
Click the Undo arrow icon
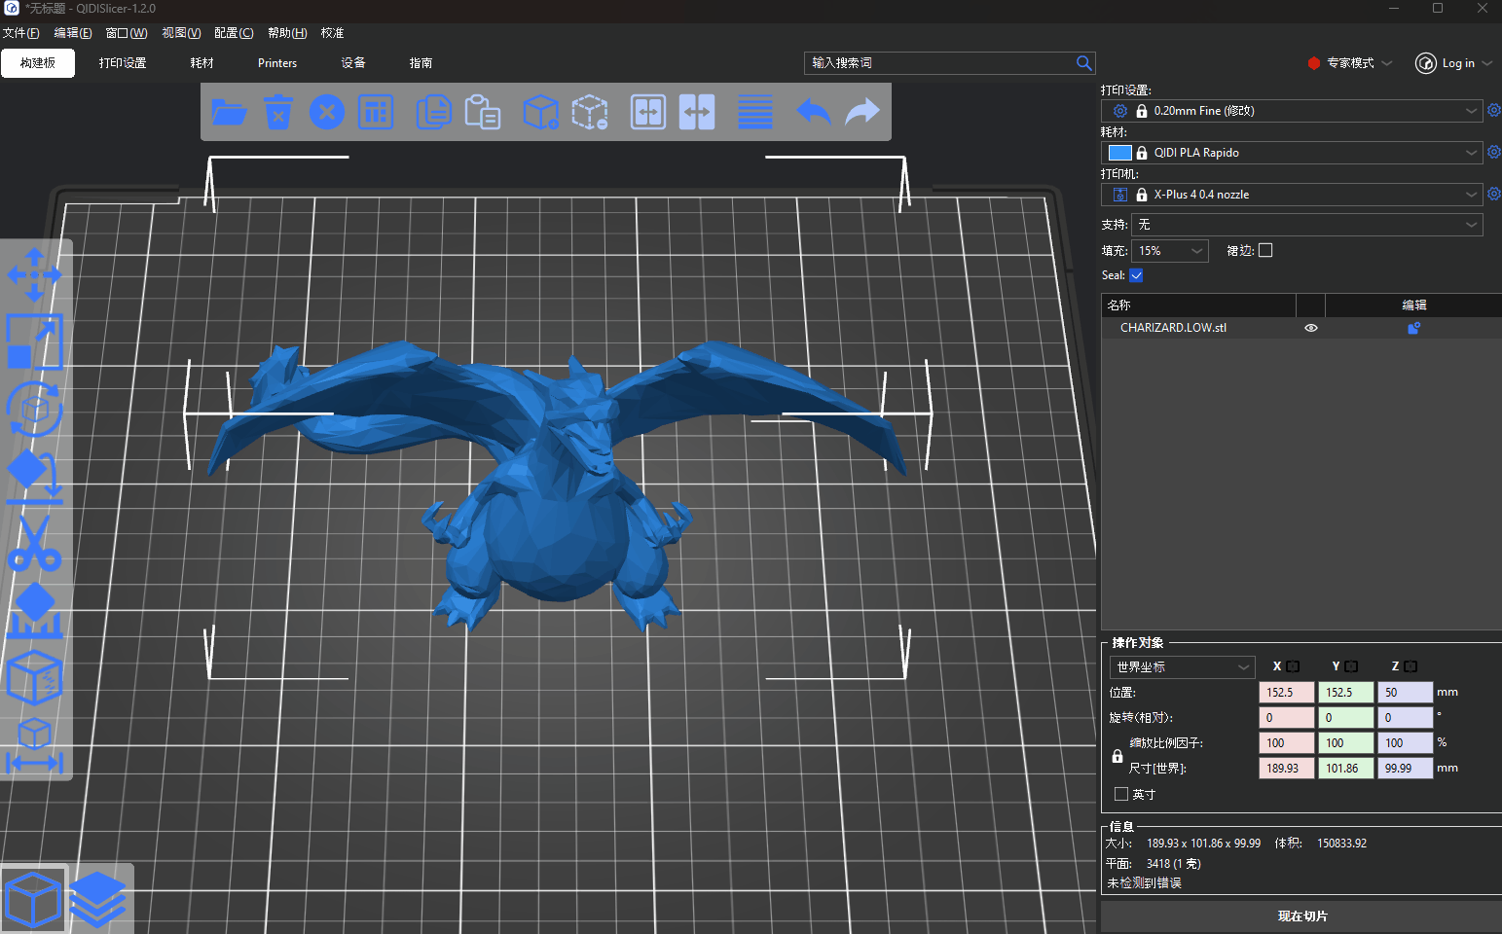click(814, 112)
